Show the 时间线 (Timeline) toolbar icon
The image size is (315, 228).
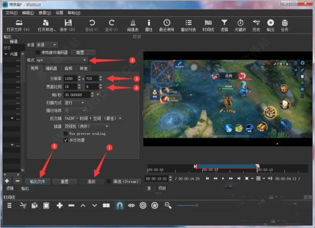pyautogui.click(x=208, y=23)
